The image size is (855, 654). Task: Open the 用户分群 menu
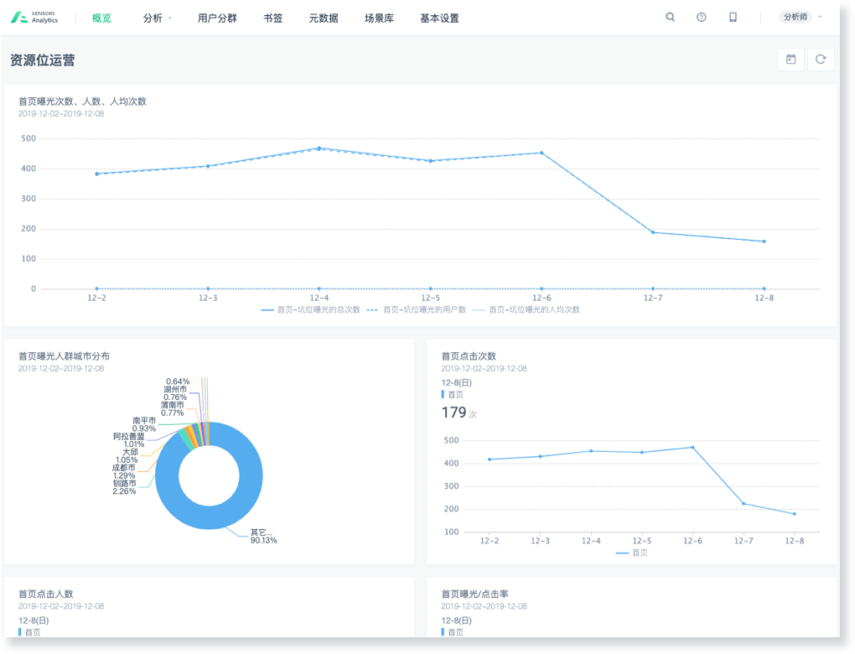217,18
